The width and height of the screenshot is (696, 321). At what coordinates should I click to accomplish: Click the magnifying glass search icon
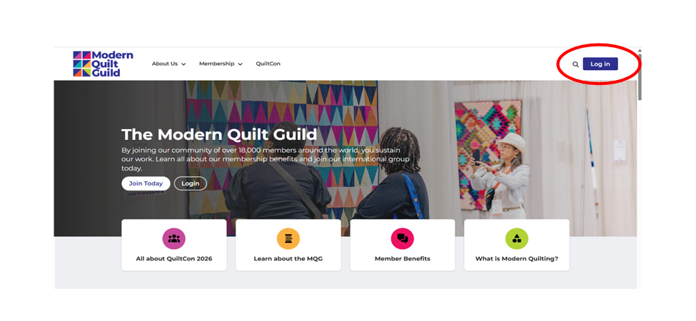point(575,64)
